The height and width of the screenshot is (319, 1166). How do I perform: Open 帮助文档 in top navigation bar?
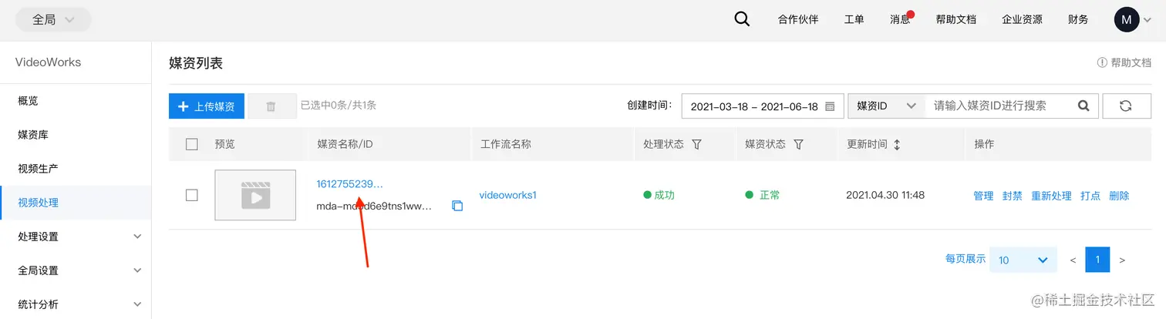click(x=956, y=20)
